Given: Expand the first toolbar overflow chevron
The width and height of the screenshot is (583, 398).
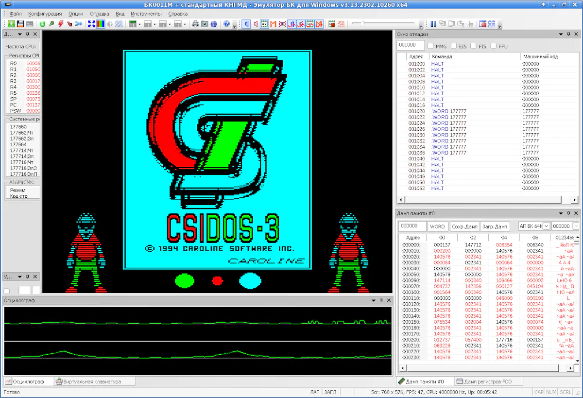Looking at the screenshot, I should point(235,25).
